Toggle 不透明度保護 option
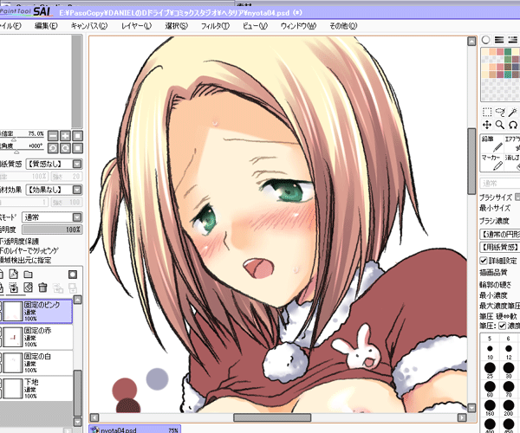Image resolution: width=520 pixels, height=433 pixels. click(x=19, y=242)
